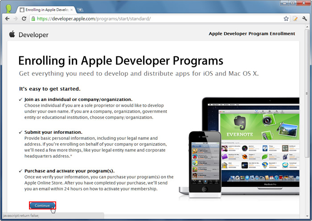Select the Enrolling in Apple Developer tab
Image resolution: width=312 pixels, height=221 pixels.
(x=45, y=10)
